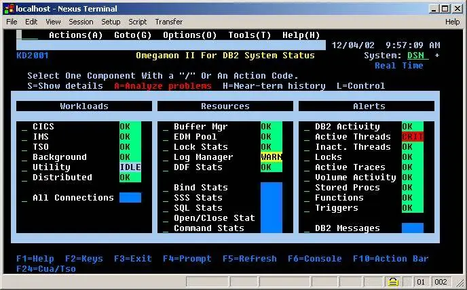467x290 pixels.
Task: Click F3=Exit function key
Action: point(133,259)
